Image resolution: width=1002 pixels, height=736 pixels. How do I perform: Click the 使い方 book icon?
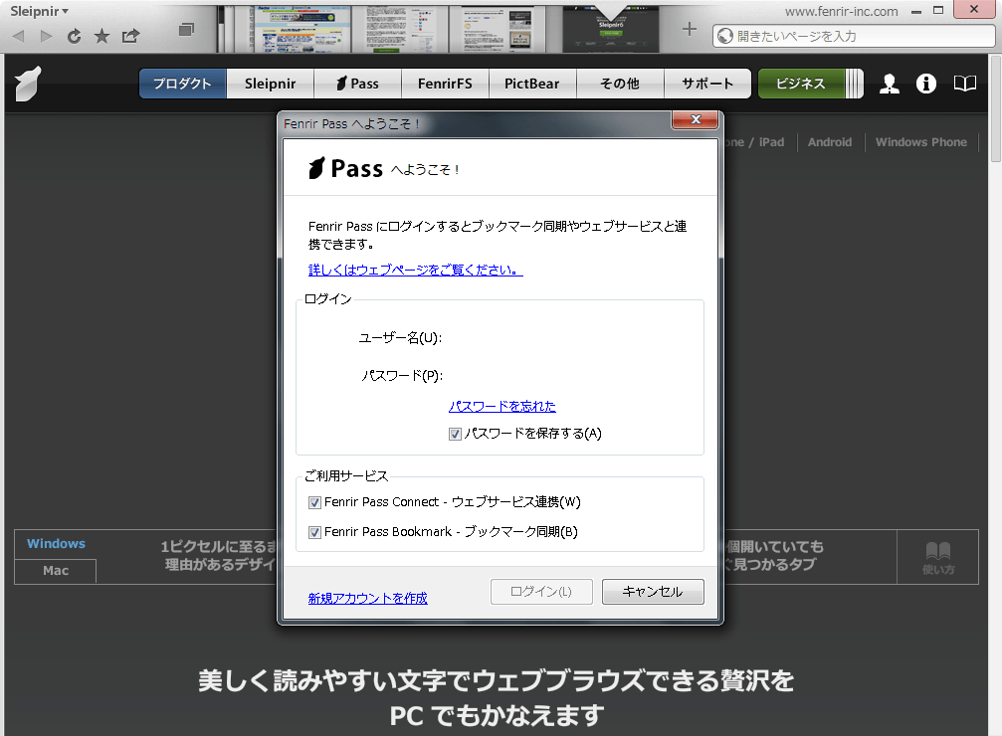click(938, 557)
